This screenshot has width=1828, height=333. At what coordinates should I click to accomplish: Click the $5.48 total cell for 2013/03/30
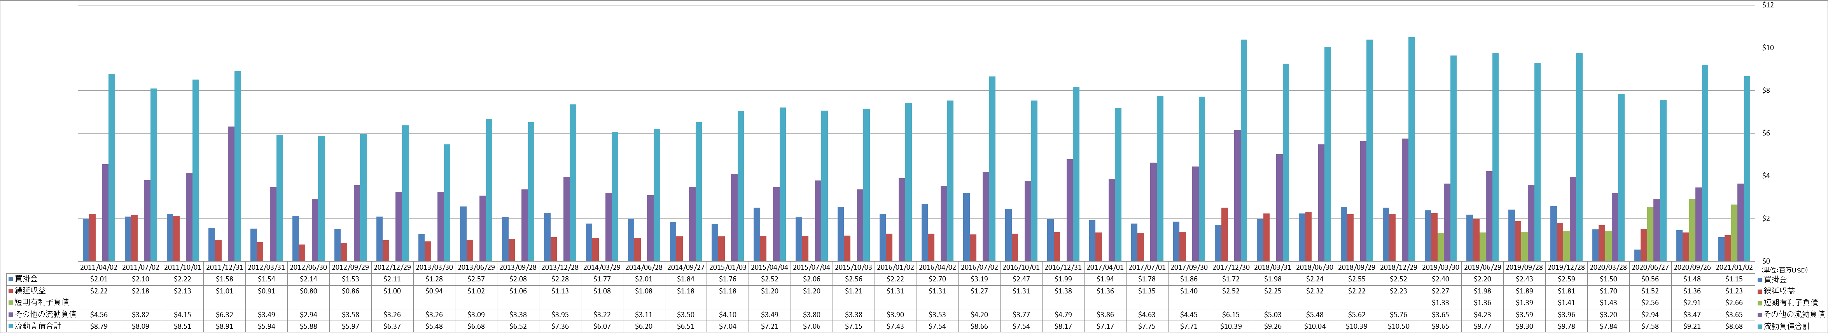click(434, 326)
